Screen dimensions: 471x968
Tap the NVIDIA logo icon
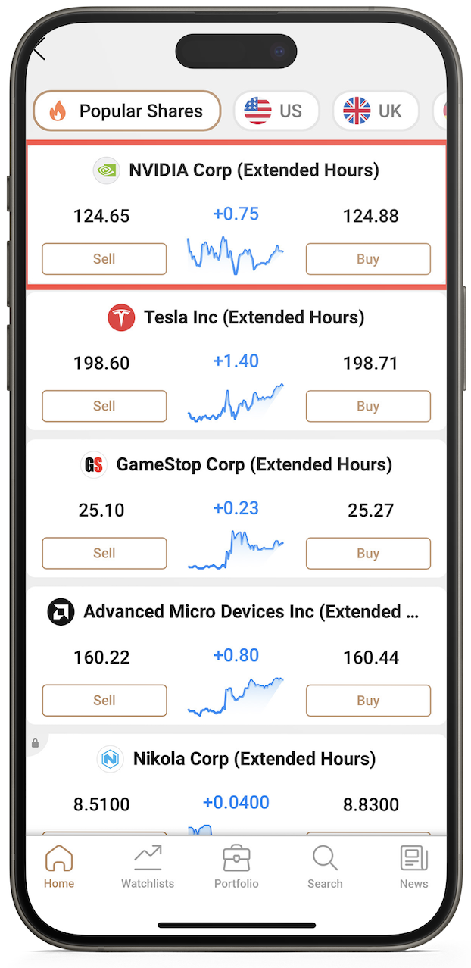[x=106, y=170]
